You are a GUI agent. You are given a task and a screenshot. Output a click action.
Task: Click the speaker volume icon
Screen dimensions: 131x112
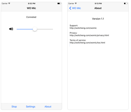click(x=11, y=29)
